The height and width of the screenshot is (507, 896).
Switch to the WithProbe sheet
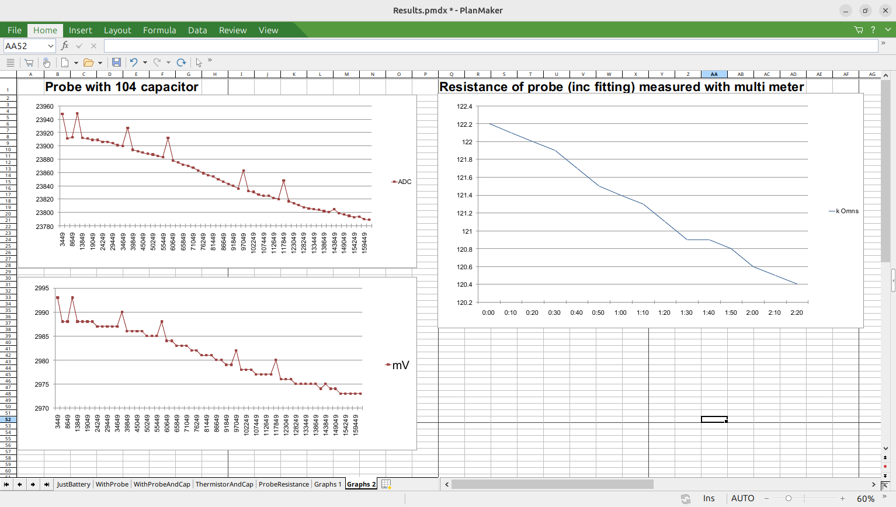112,484
